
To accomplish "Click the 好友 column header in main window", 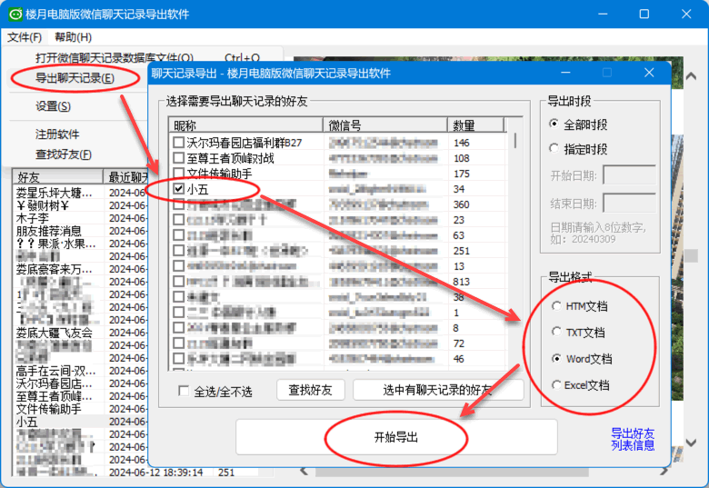I will point(58,176).
